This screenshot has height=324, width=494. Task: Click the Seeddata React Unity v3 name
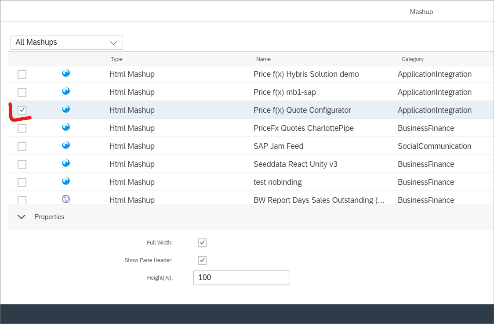295,164
